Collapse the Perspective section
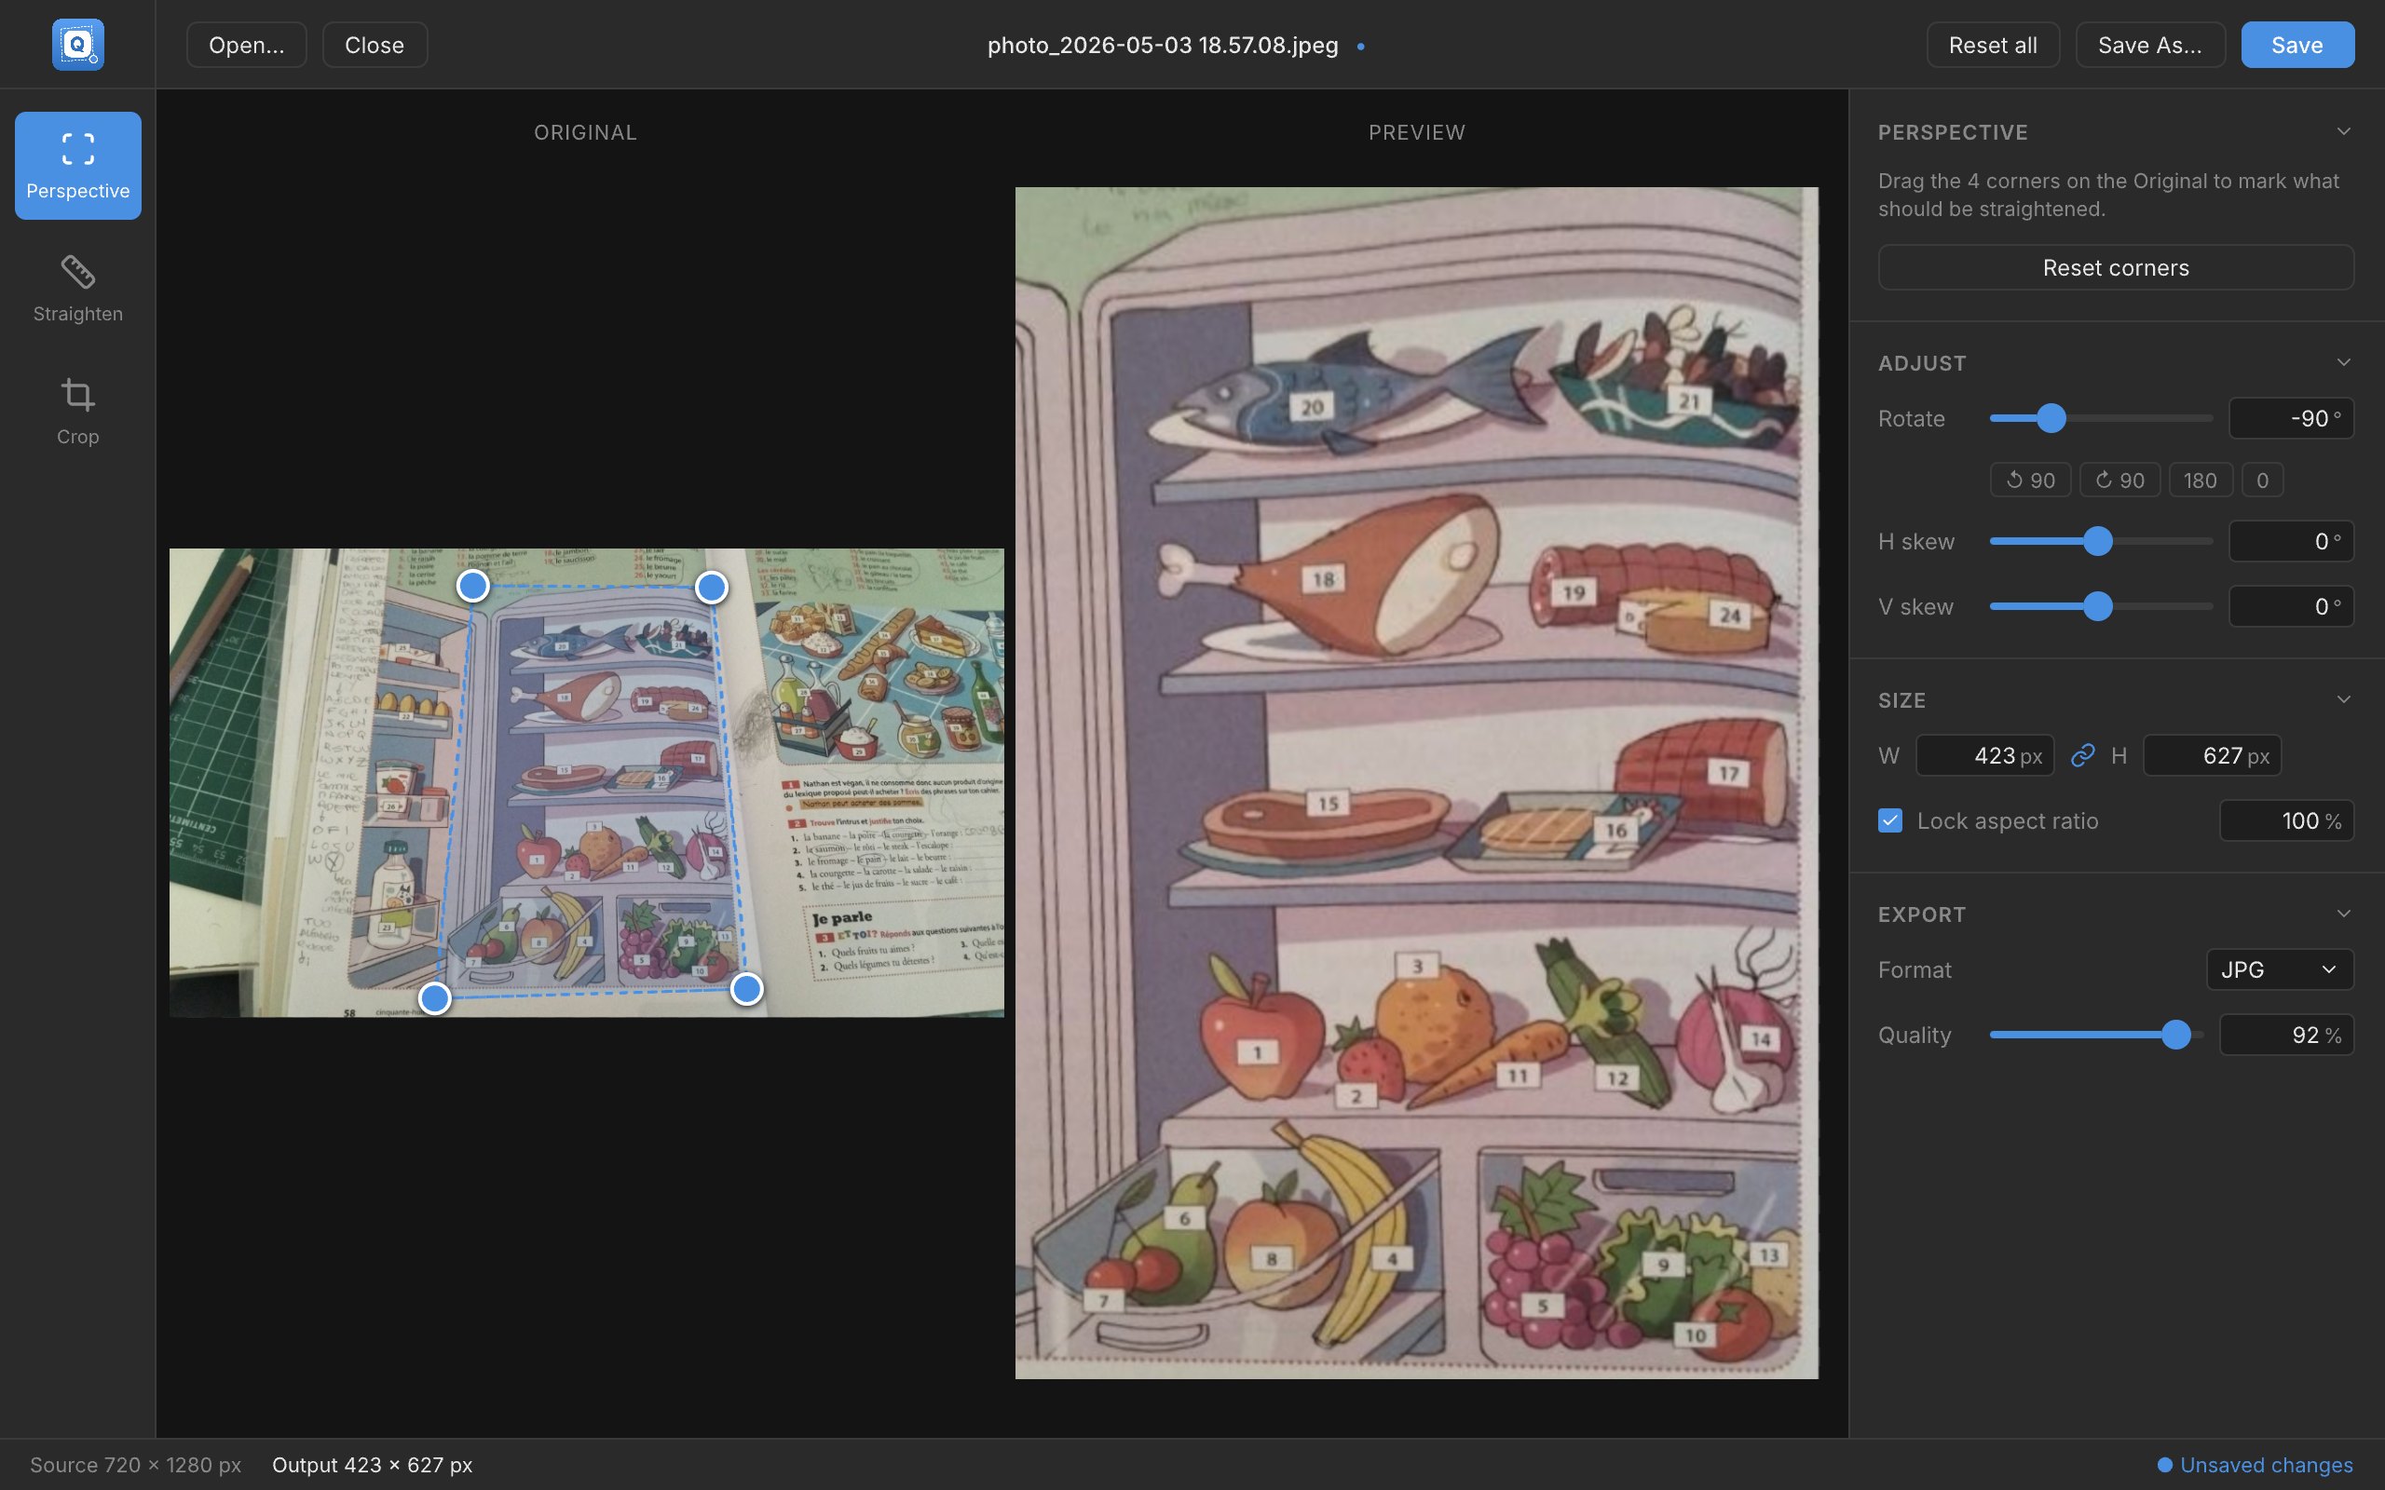Viewport: 2385px width, 1490px height. point(2344,132)
